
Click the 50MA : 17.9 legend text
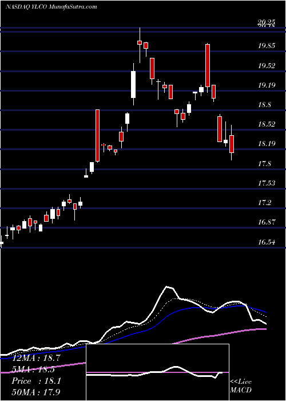click(x=36, y=392)
